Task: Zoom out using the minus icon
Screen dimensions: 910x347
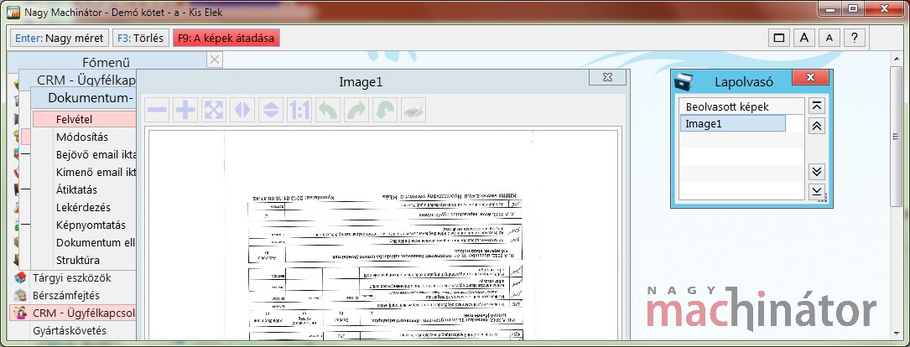Action: 157,110
